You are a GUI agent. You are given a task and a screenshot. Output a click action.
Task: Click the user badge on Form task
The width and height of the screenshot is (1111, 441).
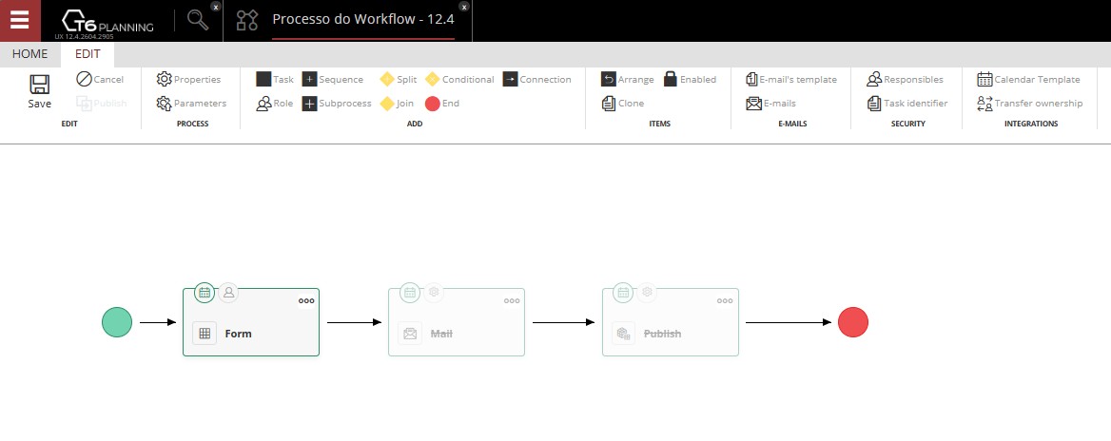click(228, 292)
